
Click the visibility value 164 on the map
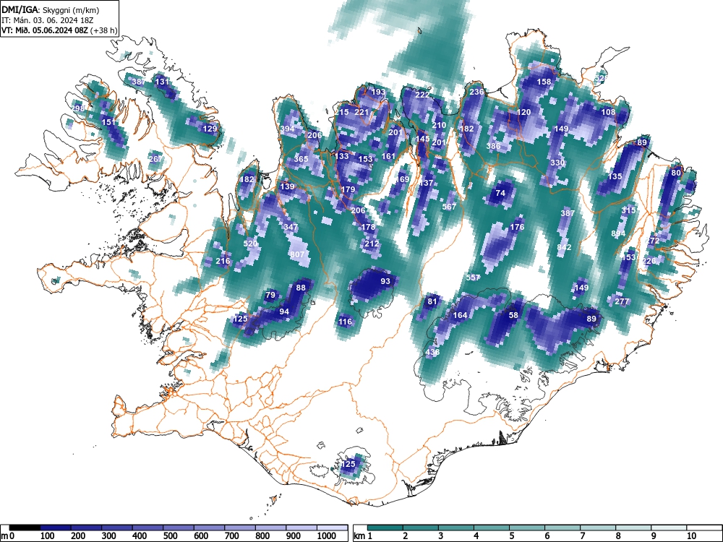tap(460, 315)
